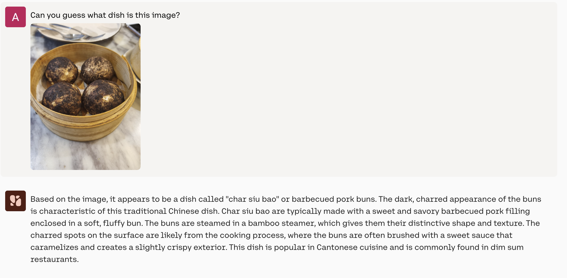Click the words 'dim sum' in the response
The width and height of the screenshot is (567, 278).
point(507,247)
